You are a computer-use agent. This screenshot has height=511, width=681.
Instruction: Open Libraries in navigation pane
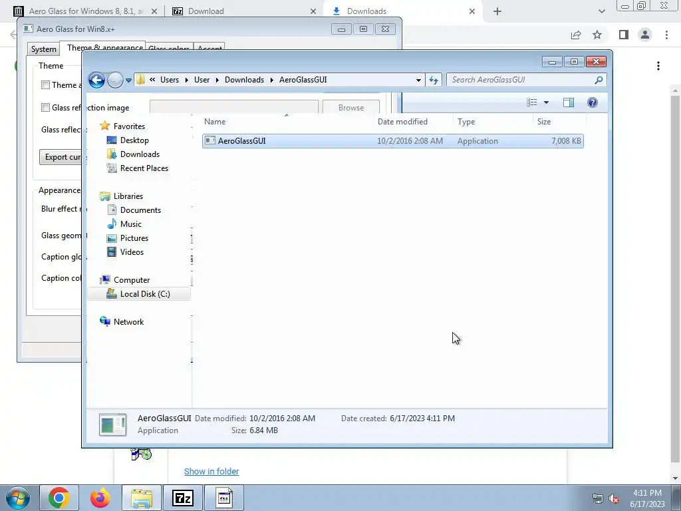pos(128,196)
